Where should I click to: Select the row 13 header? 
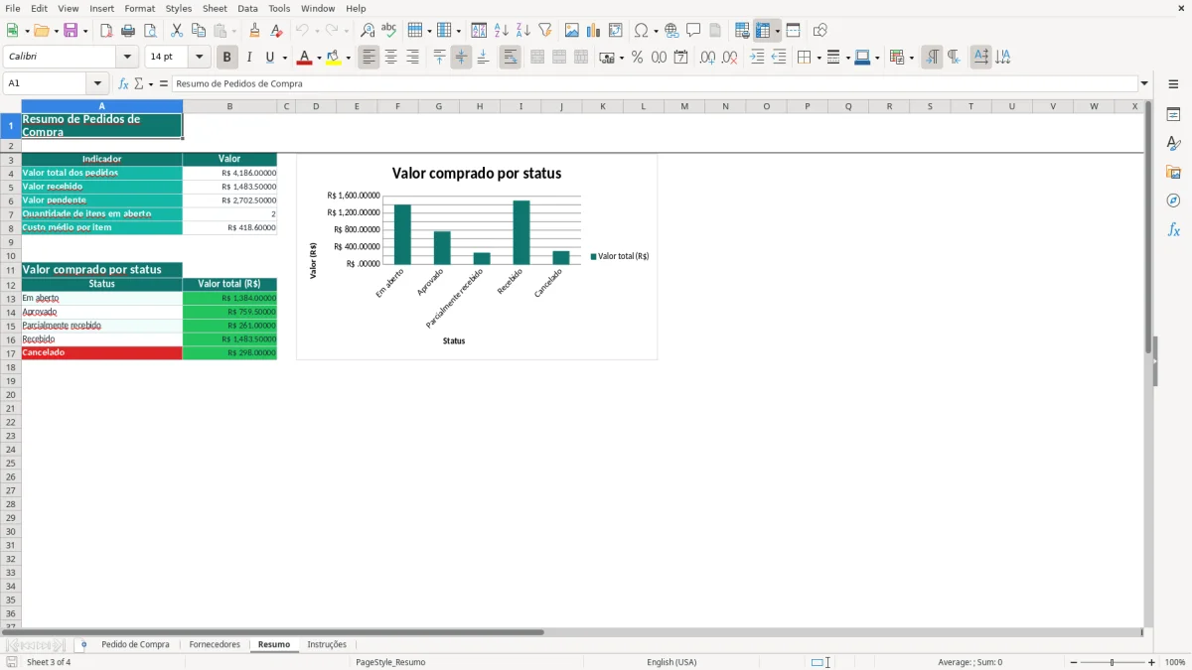click(x=11, y=299)
